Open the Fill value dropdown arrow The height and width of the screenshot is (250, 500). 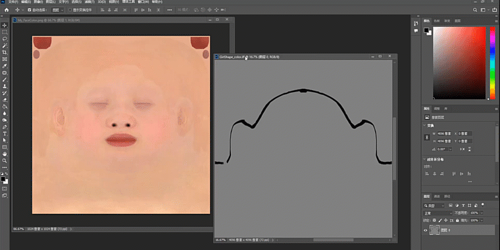click(x=482, y=220)
